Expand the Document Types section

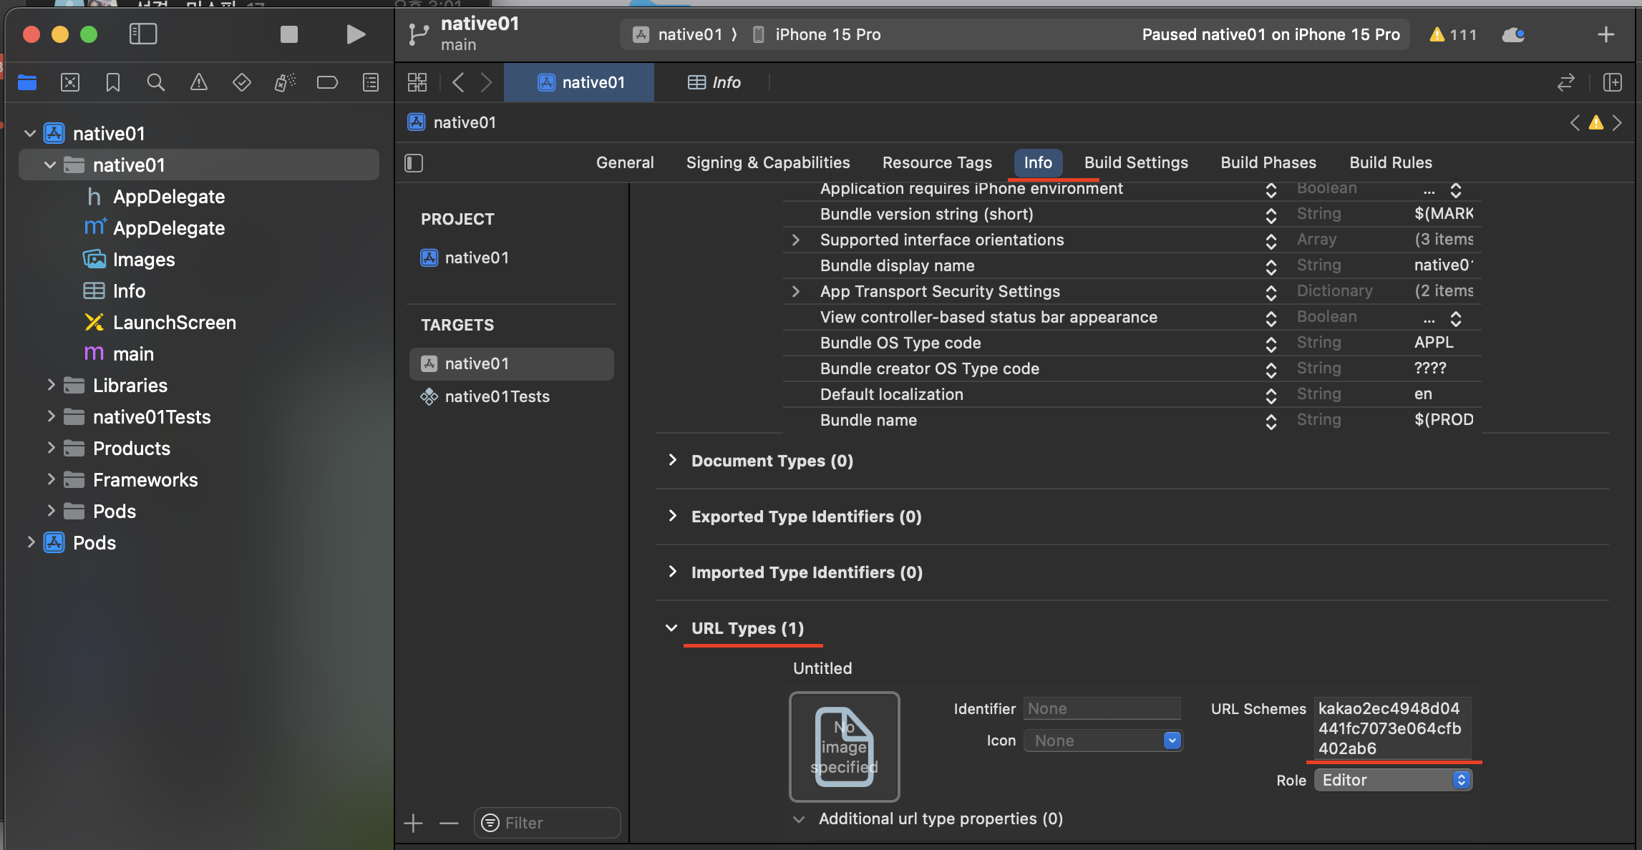pyautogui.click(x=672, y=460)
